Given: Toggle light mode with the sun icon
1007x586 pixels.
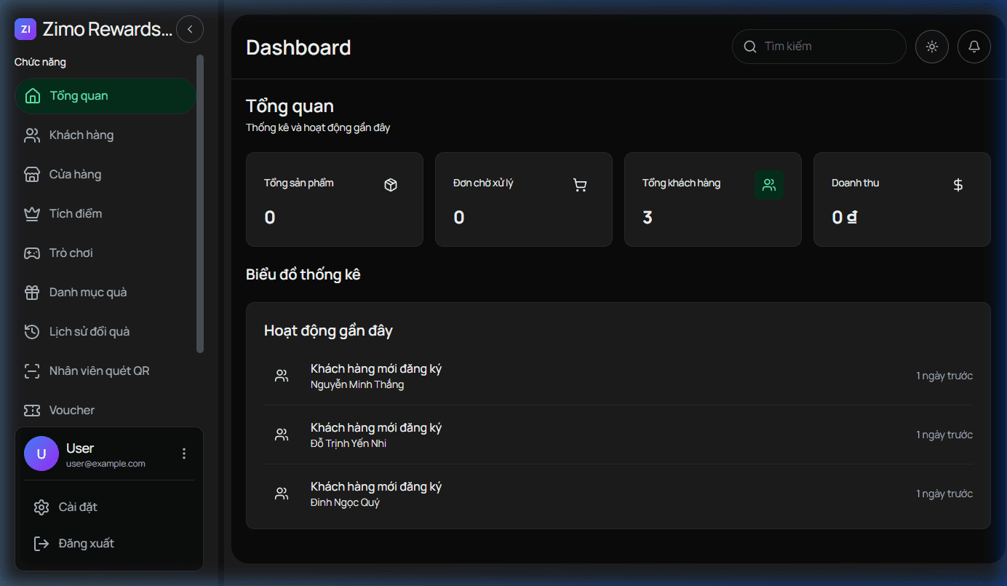Looking at the screenshot, I should coord(932,47).
